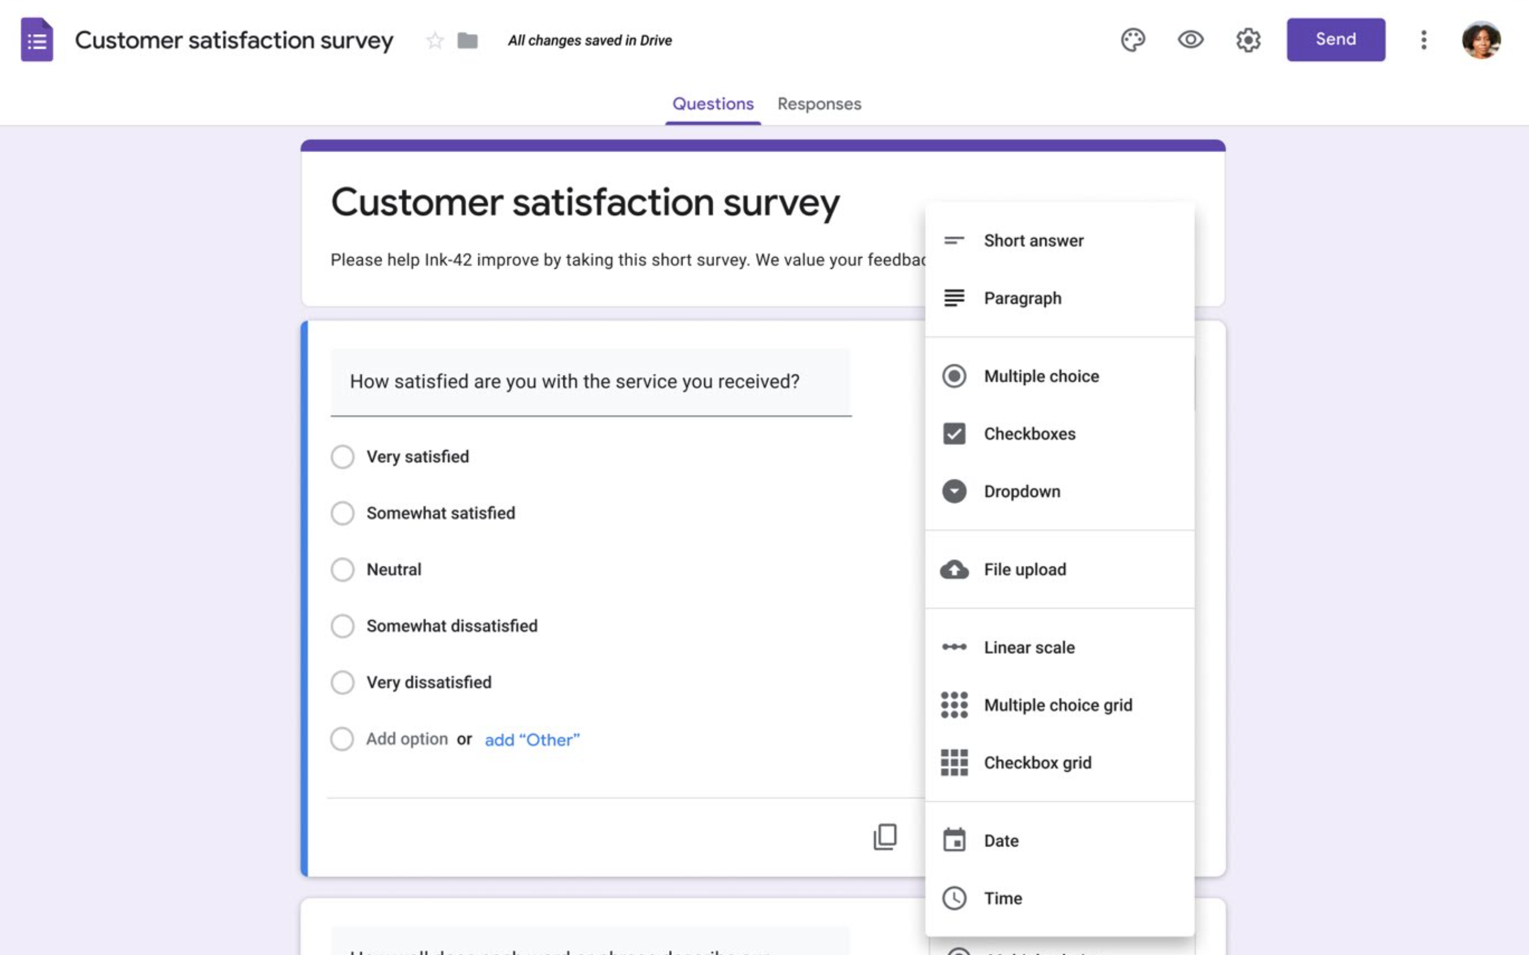This screenshot has width=1529, height=955.
Task: Duplicate the satisfaction question
Action: pos(885,837)
